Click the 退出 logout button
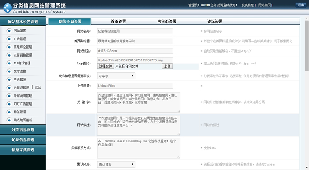 tap(301, 5)
